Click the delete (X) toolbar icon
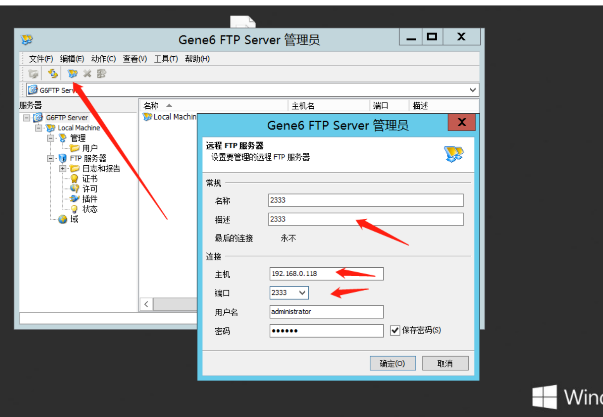 87,73
